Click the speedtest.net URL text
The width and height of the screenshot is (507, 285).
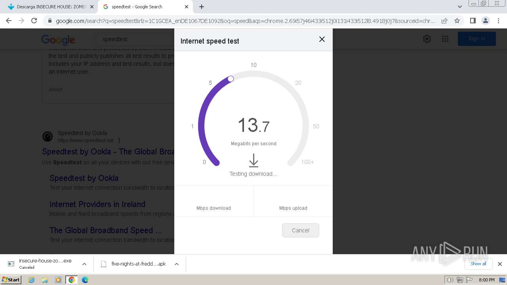86,141
